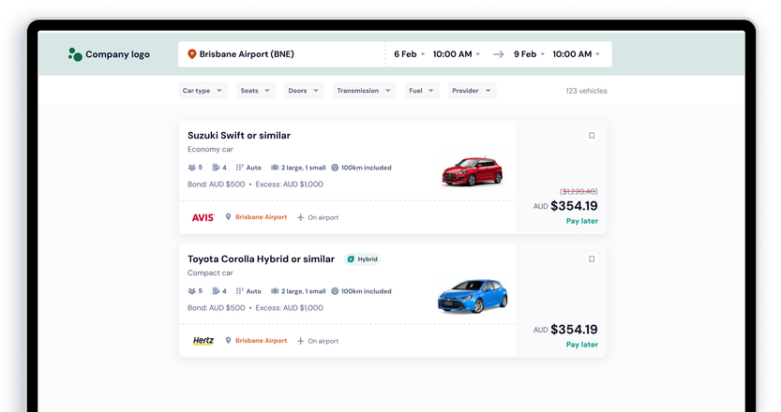This screenshot has width=781, height=412.
Task: Open the Doors filter dropdown
Action: pos(304,91)
